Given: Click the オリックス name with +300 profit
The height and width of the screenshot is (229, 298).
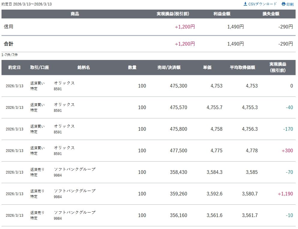Looking at the screenshot, I should point(64,148).
